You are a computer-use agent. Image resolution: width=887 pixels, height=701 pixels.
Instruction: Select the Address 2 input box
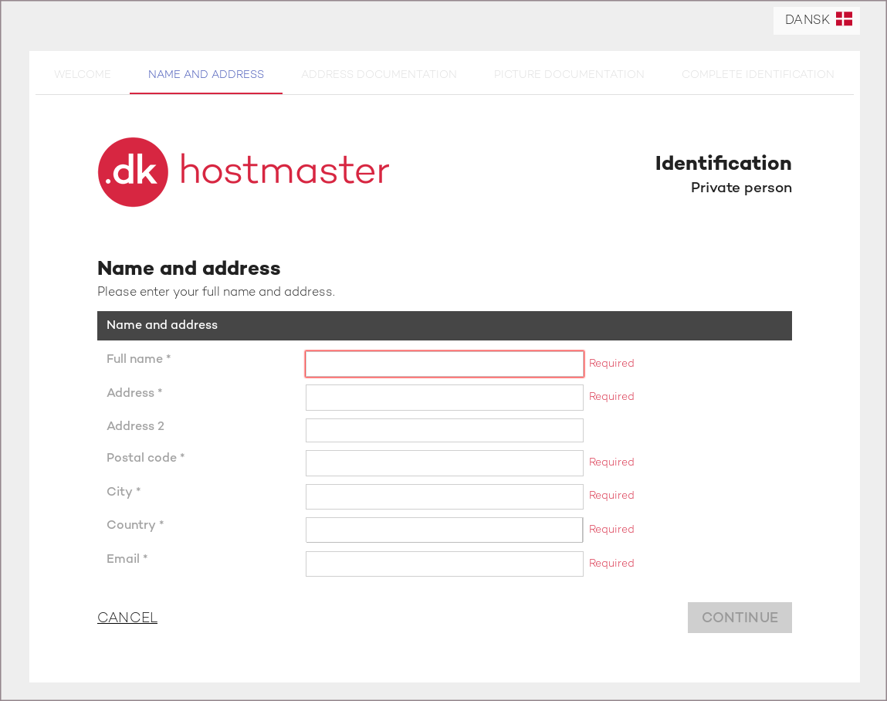click(x=444, y=430)
